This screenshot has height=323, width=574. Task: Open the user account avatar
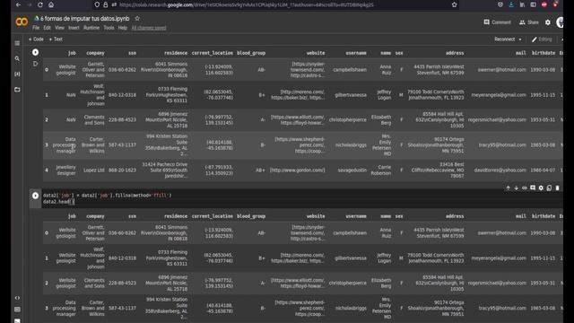point(560,22)
